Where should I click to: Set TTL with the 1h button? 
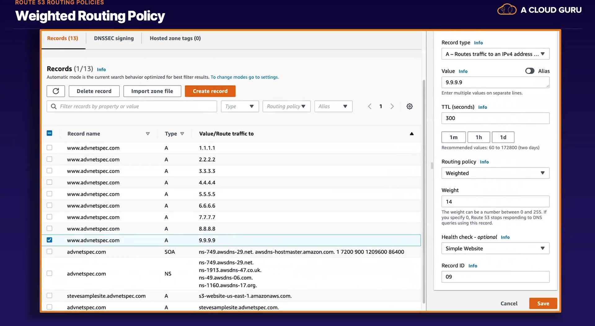coord(478,137)
